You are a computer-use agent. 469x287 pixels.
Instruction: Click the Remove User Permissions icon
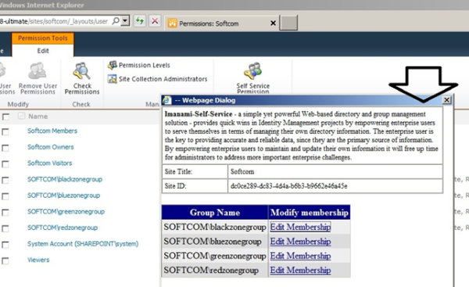click(37, 71)
